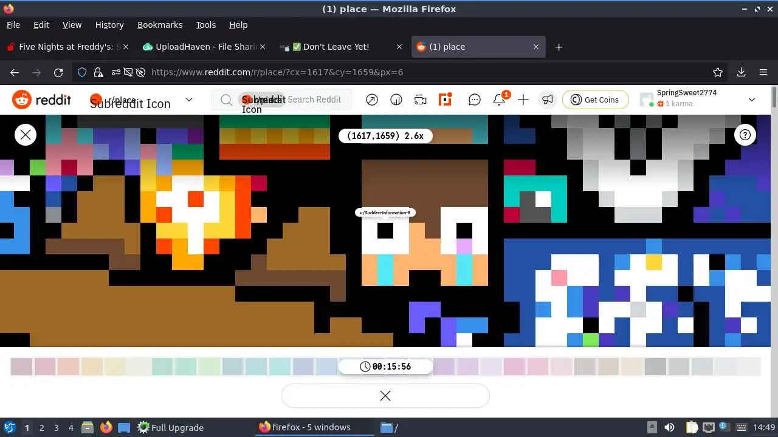Click the 00:15:56 cooldown timer
The height and width of the screenshot is (437, 778).
[x=385, y=367]
